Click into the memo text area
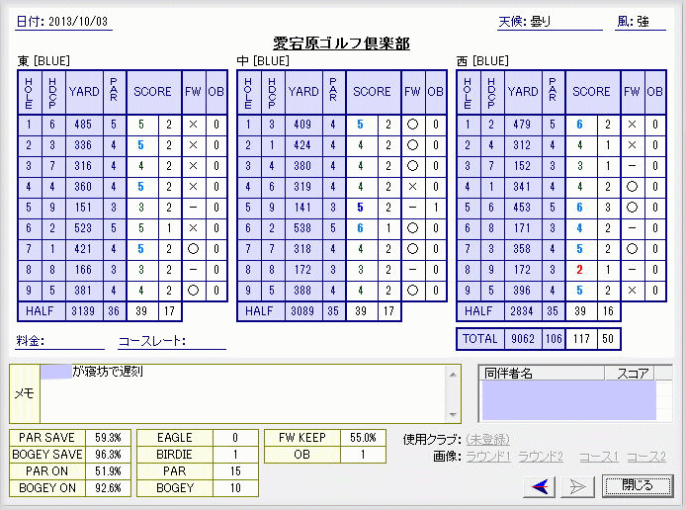 point(243,394)
